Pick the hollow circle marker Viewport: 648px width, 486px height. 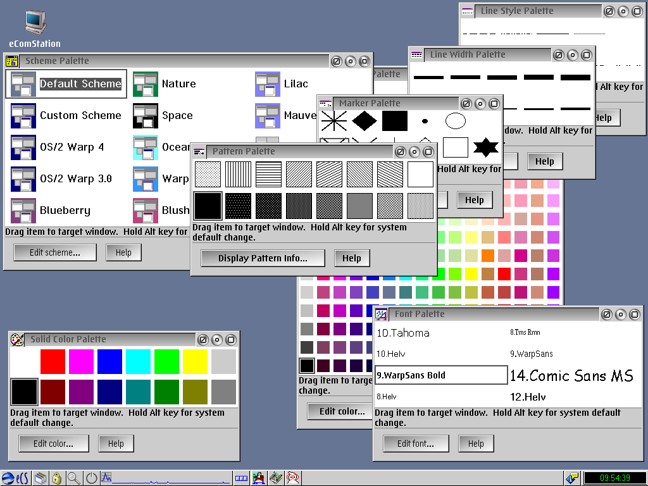pyautogui.click(x=456, y=121)
